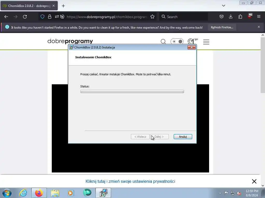Open the dobreprogramy hamburger menu
The height and width of the screenshot is (198, 265).
[206, 42]
